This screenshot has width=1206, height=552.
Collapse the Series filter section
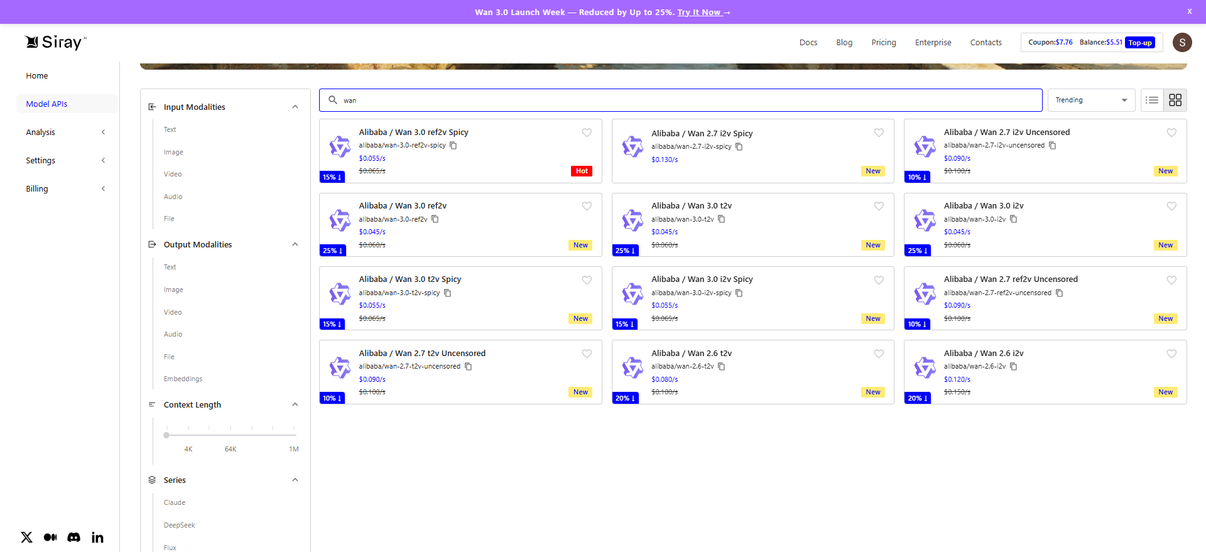(x=295, y=480)
